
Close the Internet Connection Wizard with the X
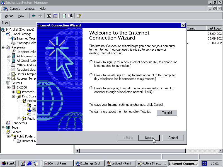point(183,25)
